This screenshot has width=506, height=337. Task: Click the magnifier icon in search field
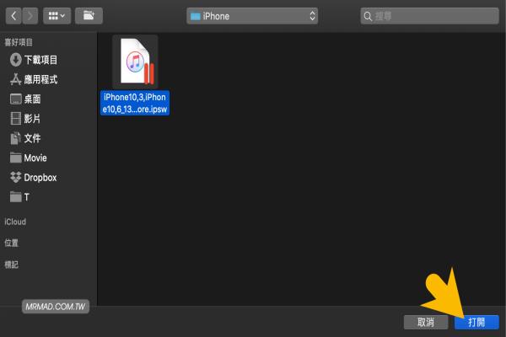(368, 16)
